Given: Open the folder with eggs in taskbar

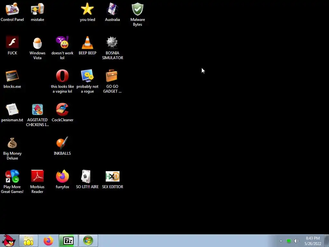Looking at the screenshot, I should pyautogui.click(x=29, y=241).
